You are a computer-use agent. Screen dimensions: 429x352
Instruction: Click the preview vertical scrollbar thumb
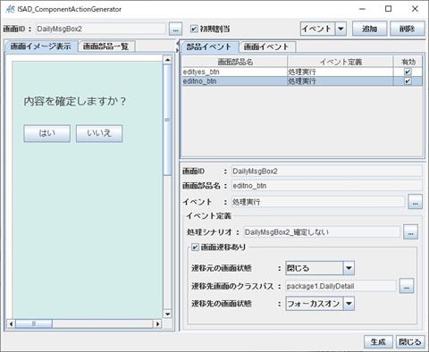(x=167, y=120)
